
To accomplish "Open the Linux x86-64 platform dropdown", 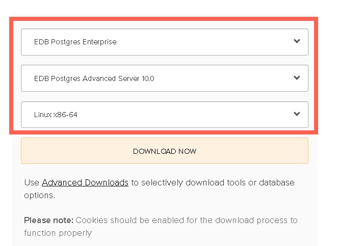I will click(x=165, y=115).
